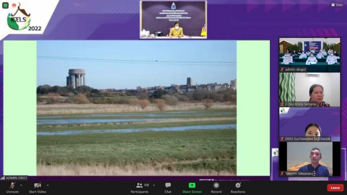Open video options arrow next to Start Video
The width and height of the screenshot is (347, 195).
click(x=48, y=185)
